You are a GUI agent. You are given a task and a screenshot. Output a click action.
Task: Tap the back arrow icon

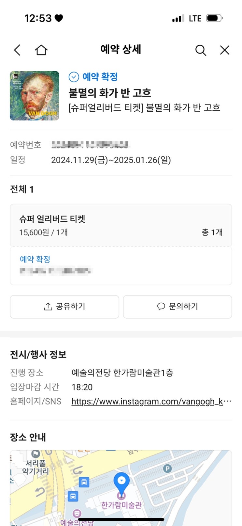click(x=17, y=50)
